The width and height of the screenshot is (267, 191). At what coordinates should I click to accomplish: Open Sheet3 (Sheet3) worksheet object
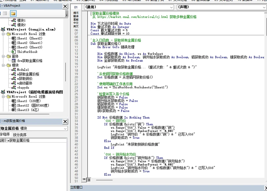pos(27,47)
